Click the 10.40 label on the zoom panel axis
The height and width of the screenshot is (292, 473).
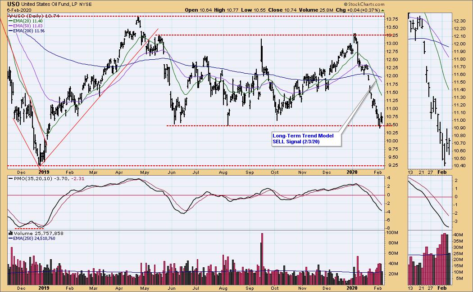459,166
